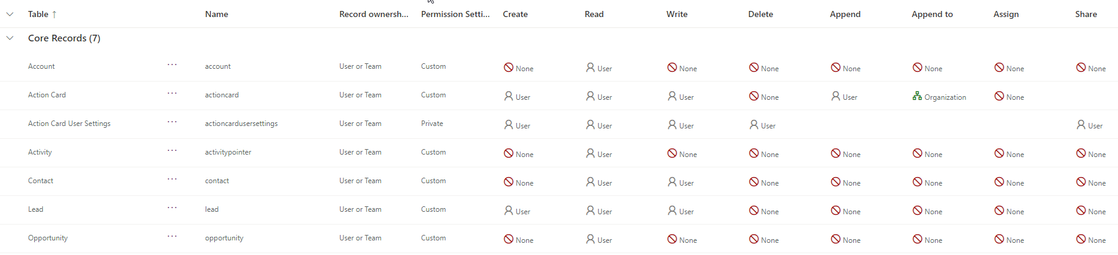The image size is (1118, 255).
Task: Click the User icon for Activity Read
Action: pyautogui.click(x=590, y=153)
